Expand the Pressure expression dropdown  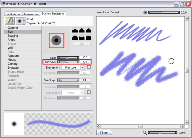pyautogui.click(x=82, y=67)
